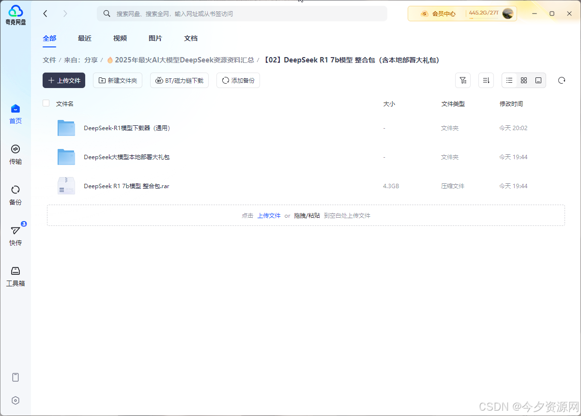
Task: Switch to the 全部 tab
Action: pos(49,38)
